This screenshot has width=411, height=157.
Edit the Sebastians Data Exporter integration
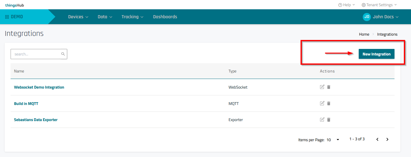[322, 120]
